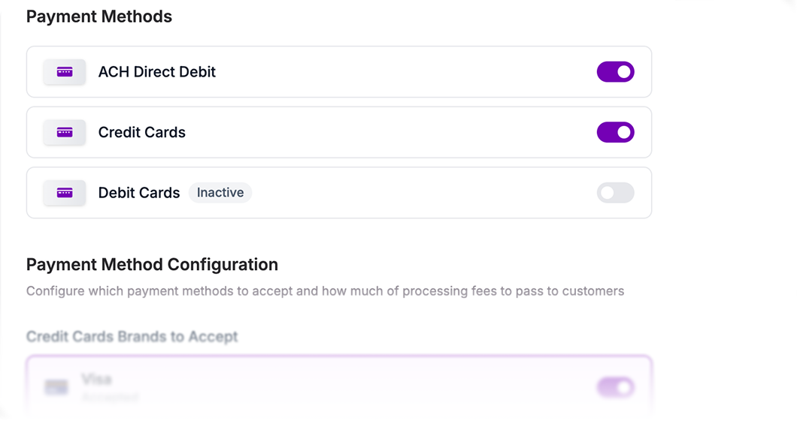Click the ACH Direct Debit label
This screenshot has width=797, height=421.
(157, 72)
